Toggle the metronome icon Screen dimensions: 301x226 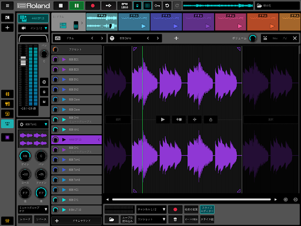138,5
